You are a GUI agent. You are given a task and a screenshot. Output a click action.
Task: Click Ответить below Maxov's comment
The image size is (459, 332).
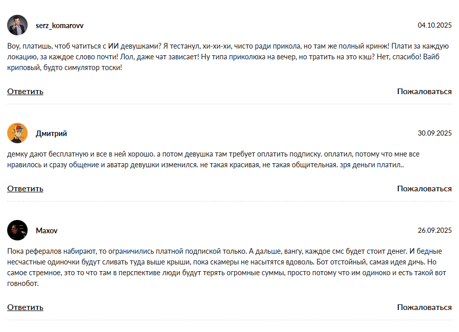click(x=25, y=307)
